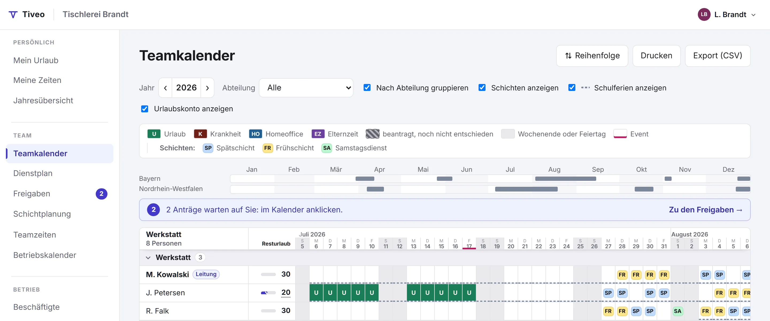The width and height of the screenshot is (770, 321).
Task: Click the LB user avatar
Action: [704, 14]
